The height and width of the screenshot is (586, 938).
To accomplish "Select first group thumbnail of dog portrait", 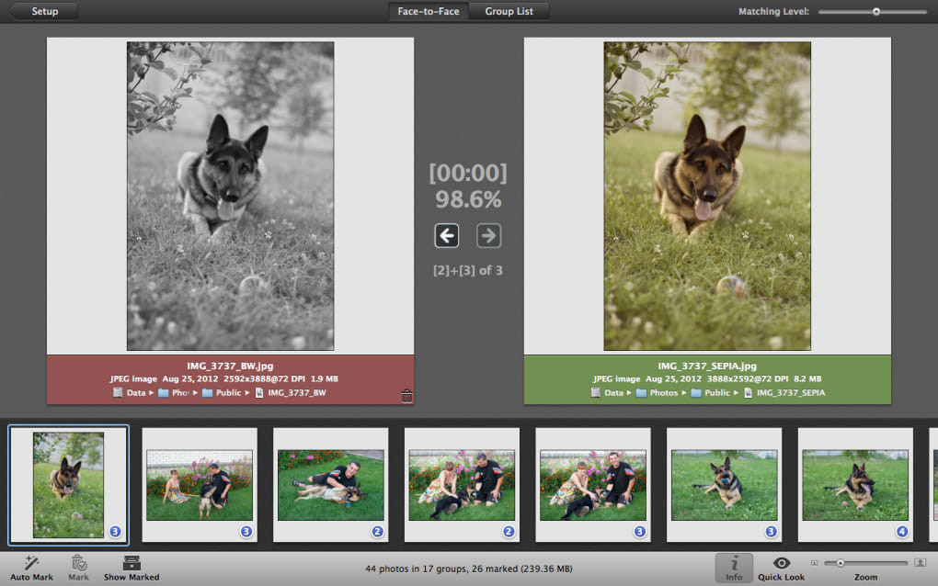I will pyautogui.click(x=68, y=485).
